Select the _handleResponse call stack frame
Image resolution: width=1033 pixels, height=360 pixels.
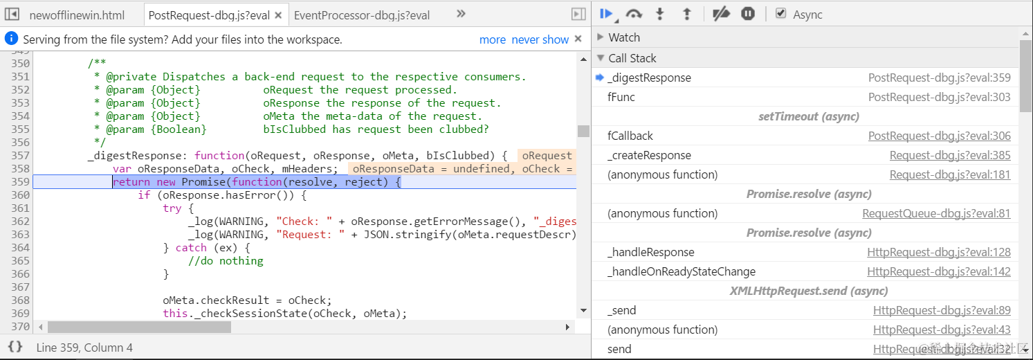[806, 252]
